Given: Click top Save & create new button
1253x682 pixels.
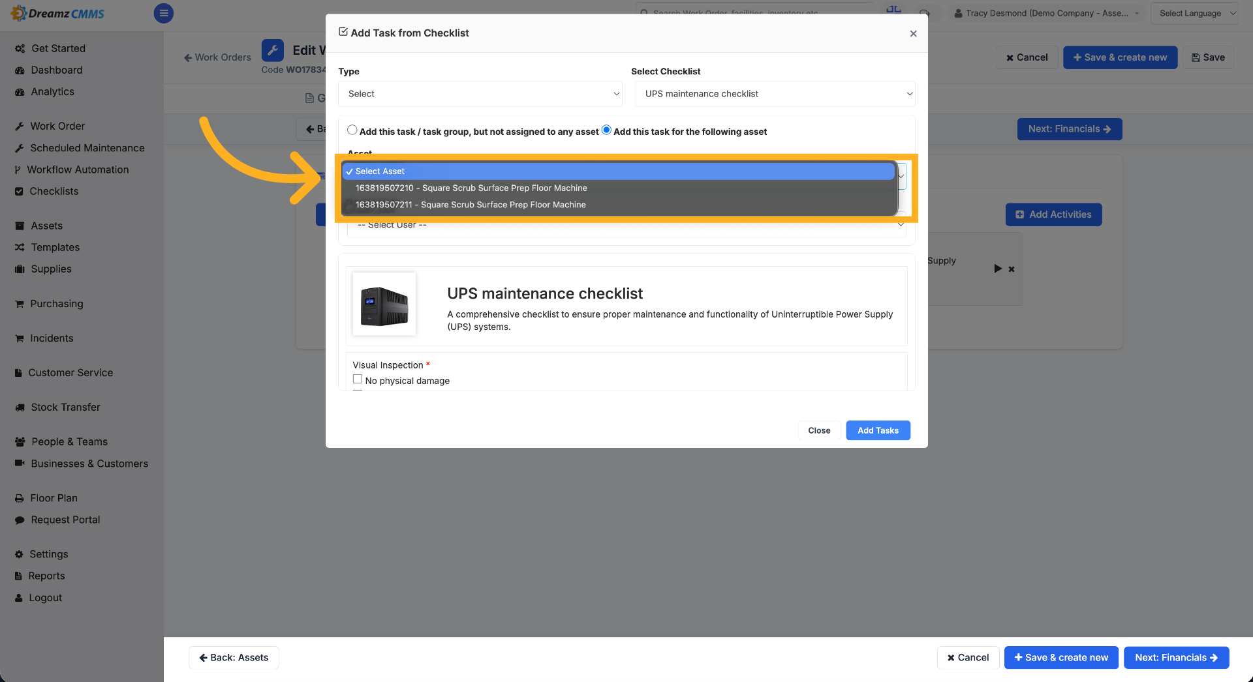Looking at the screenshot, I should pyautogui.click(x=1120, y=57).
